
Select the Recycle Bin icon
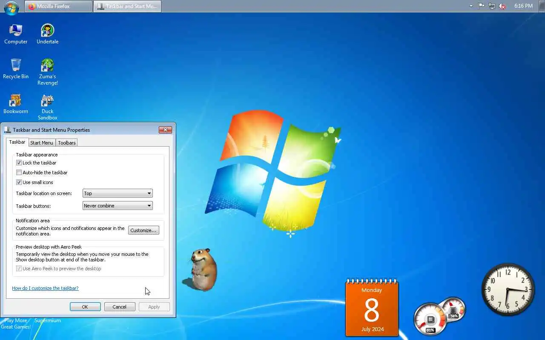16,69
